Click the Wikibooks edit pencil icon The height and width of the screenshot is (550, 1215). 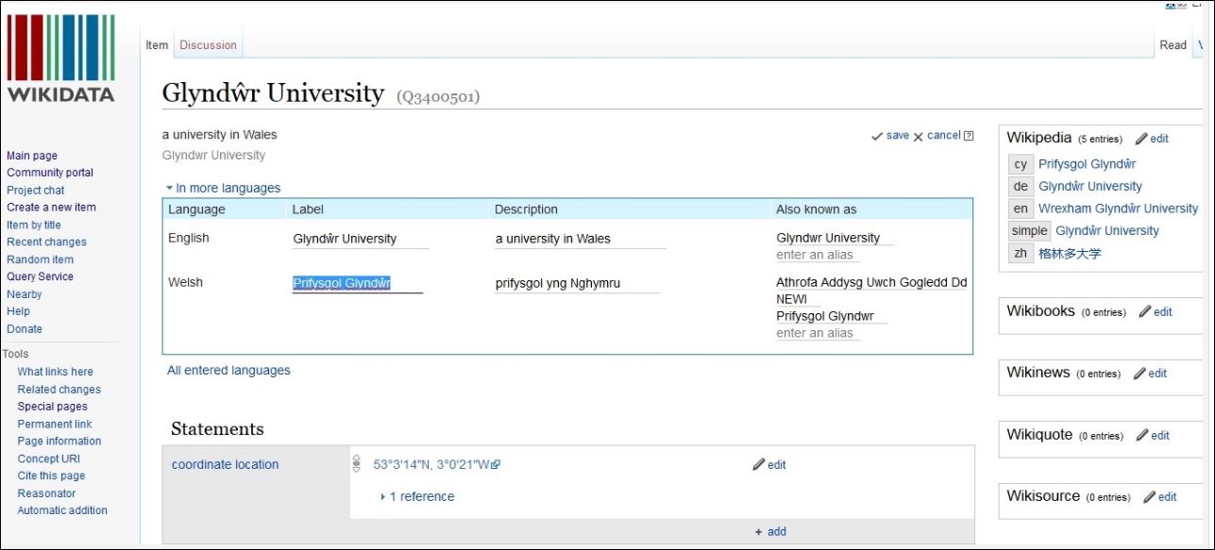click(1145, 311)
